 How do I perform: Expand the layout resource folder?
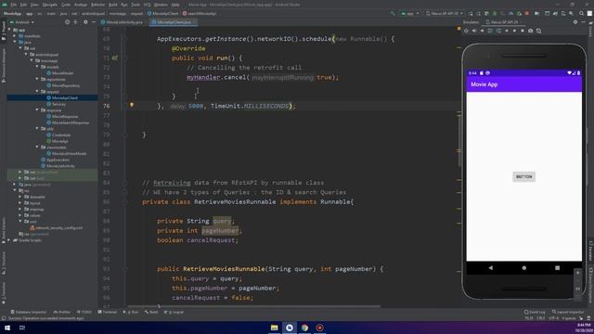point(20,203)
